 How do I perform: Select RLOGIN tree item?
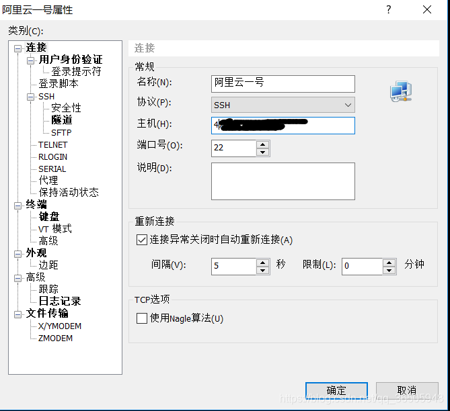coord(52,157)
